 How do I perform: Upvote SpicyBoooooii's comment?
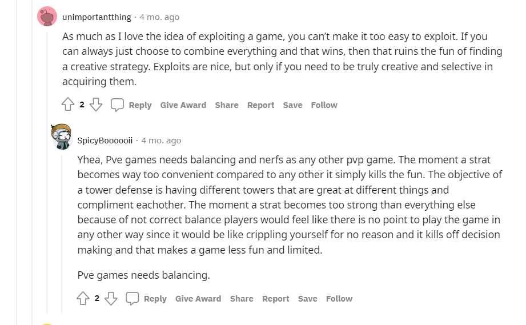point(83,298)
